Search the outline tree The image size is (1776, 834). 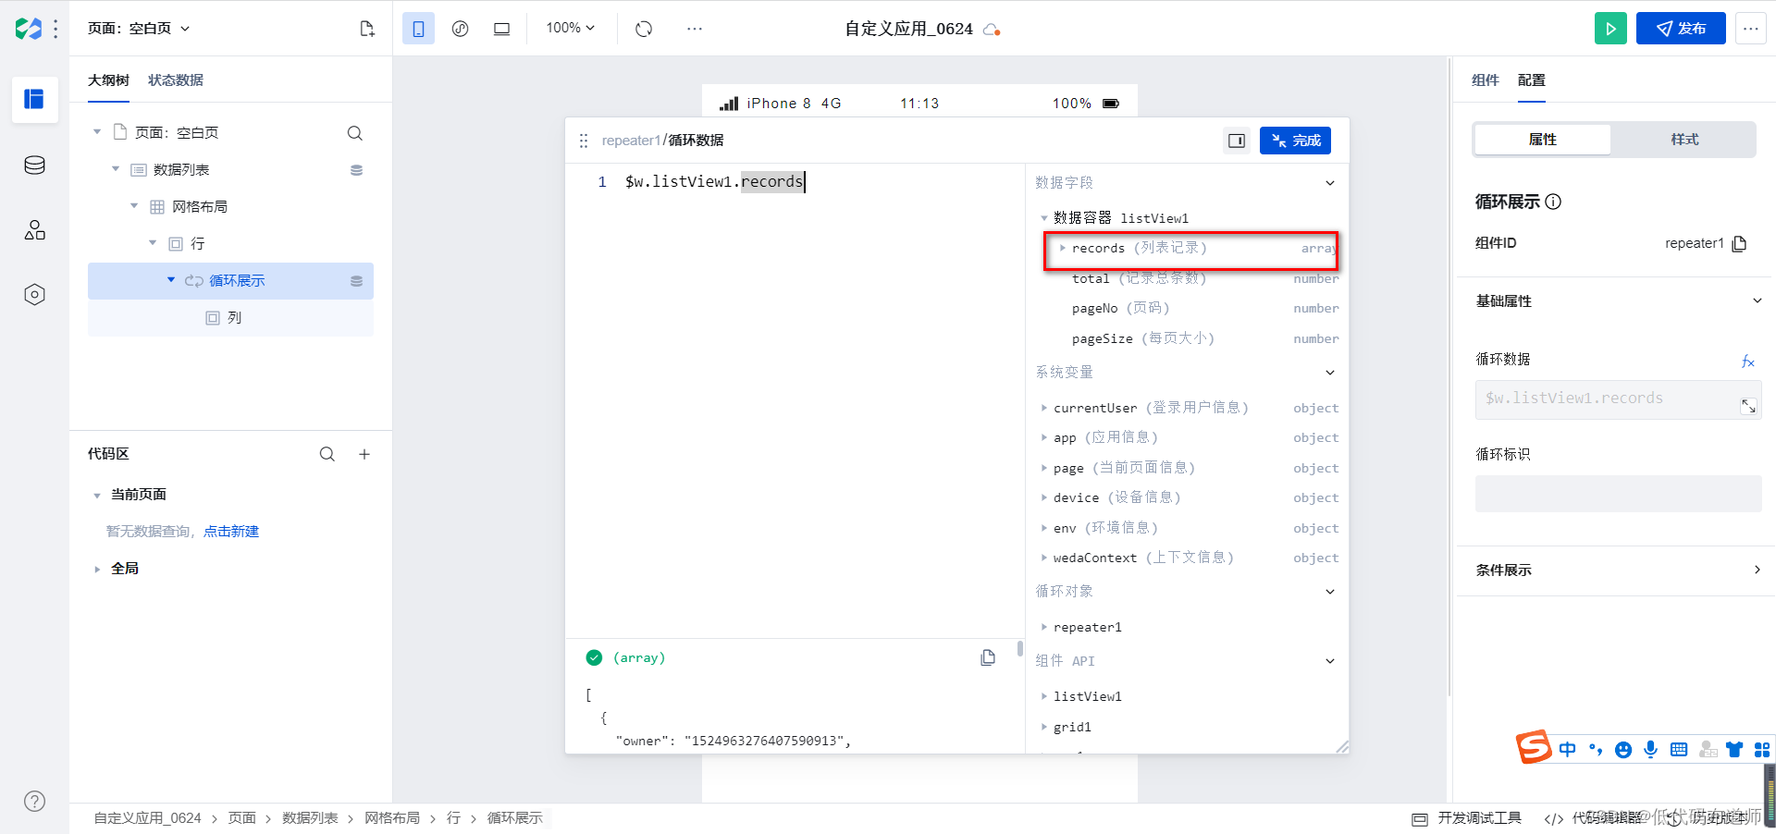coord(354,133)
